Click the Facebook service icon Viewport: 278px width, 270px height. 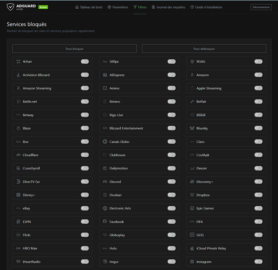(x=105, y=221)
